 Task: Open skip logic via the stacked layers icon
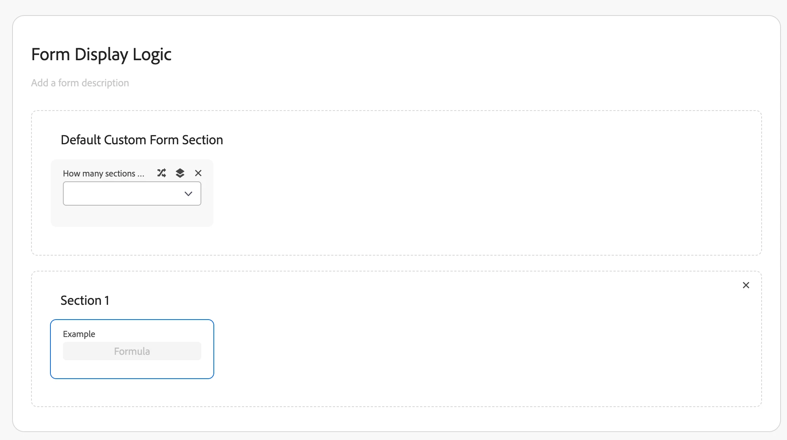180,173
